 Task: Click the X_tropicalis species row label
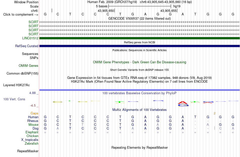coord(30,140)
